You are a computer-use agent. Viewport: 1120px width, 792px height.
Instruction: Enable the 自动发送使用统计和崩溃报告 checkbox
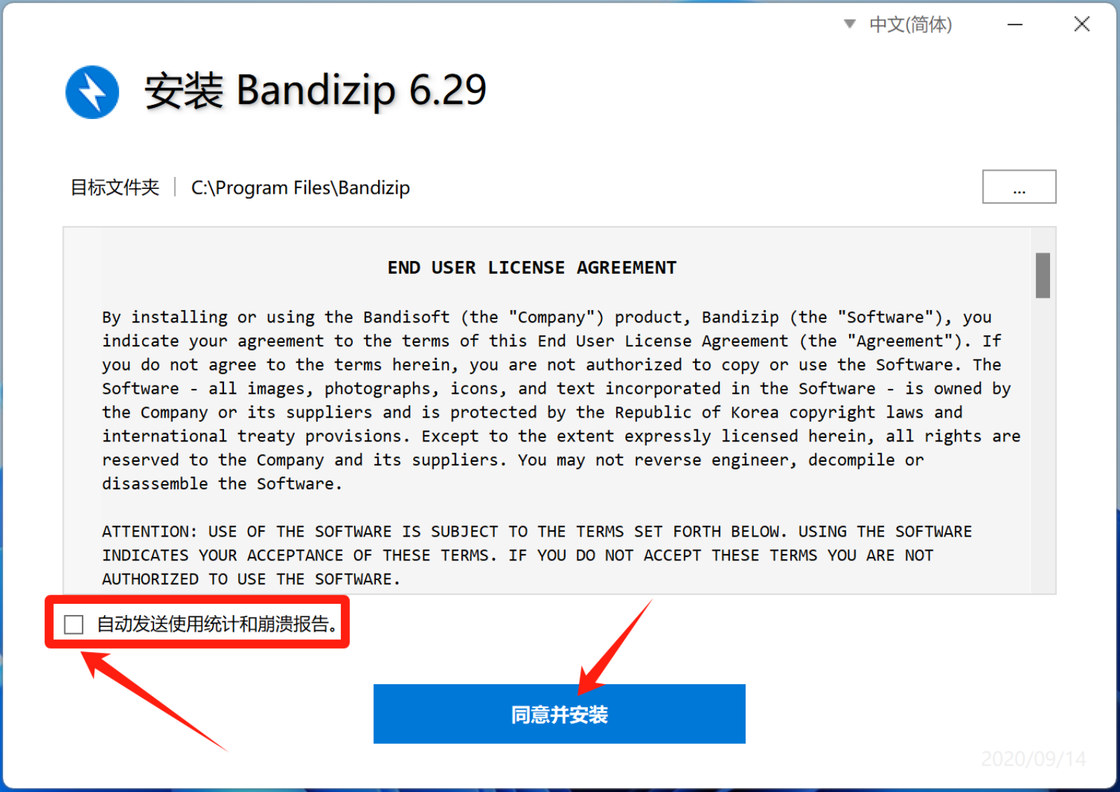pyautogui.click(x=73, y=624)
